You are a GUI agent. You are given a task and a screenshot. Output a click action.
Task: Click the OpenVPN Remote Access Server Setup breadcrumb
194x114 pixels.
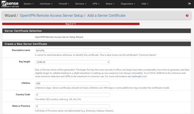[x=51, y=16]
